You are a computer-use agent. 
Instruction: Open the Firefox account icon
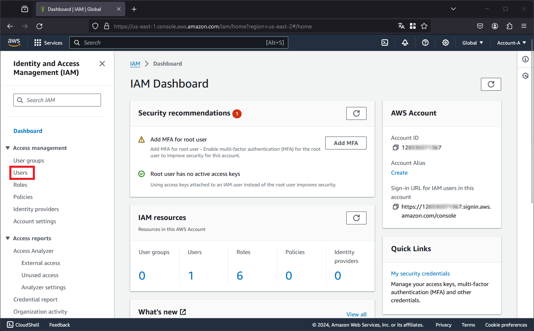tap(495, 26)
